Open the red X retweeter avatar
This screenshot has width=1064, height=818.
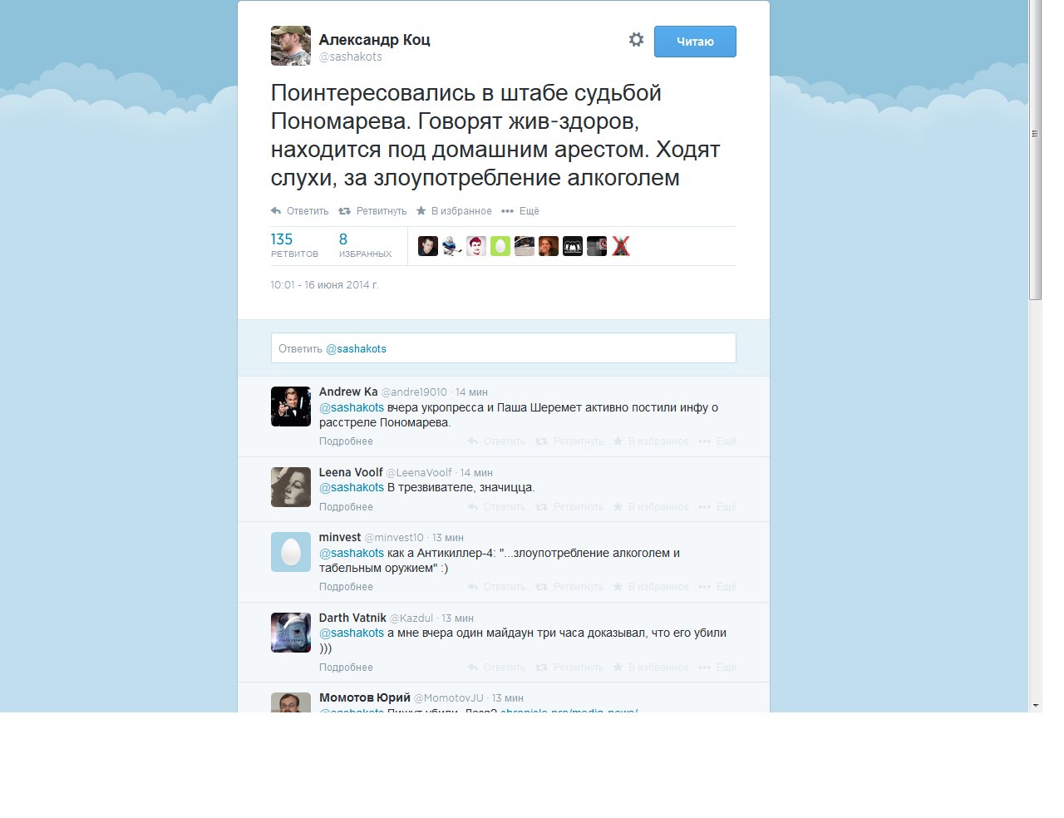621,246
